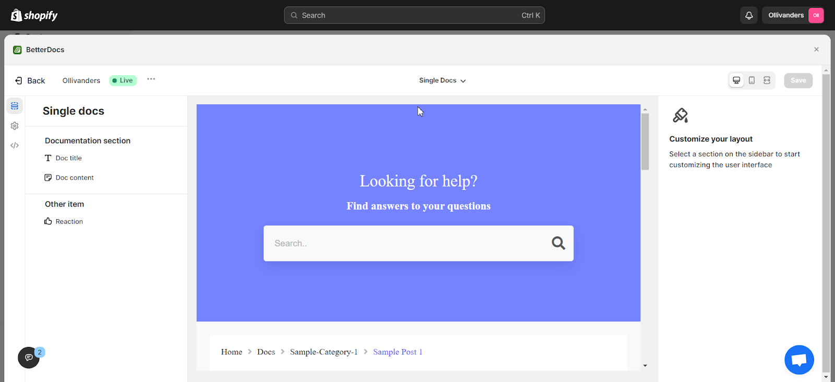Select the sections sidebar icon

pyautogui.click(x=15, y=106)
